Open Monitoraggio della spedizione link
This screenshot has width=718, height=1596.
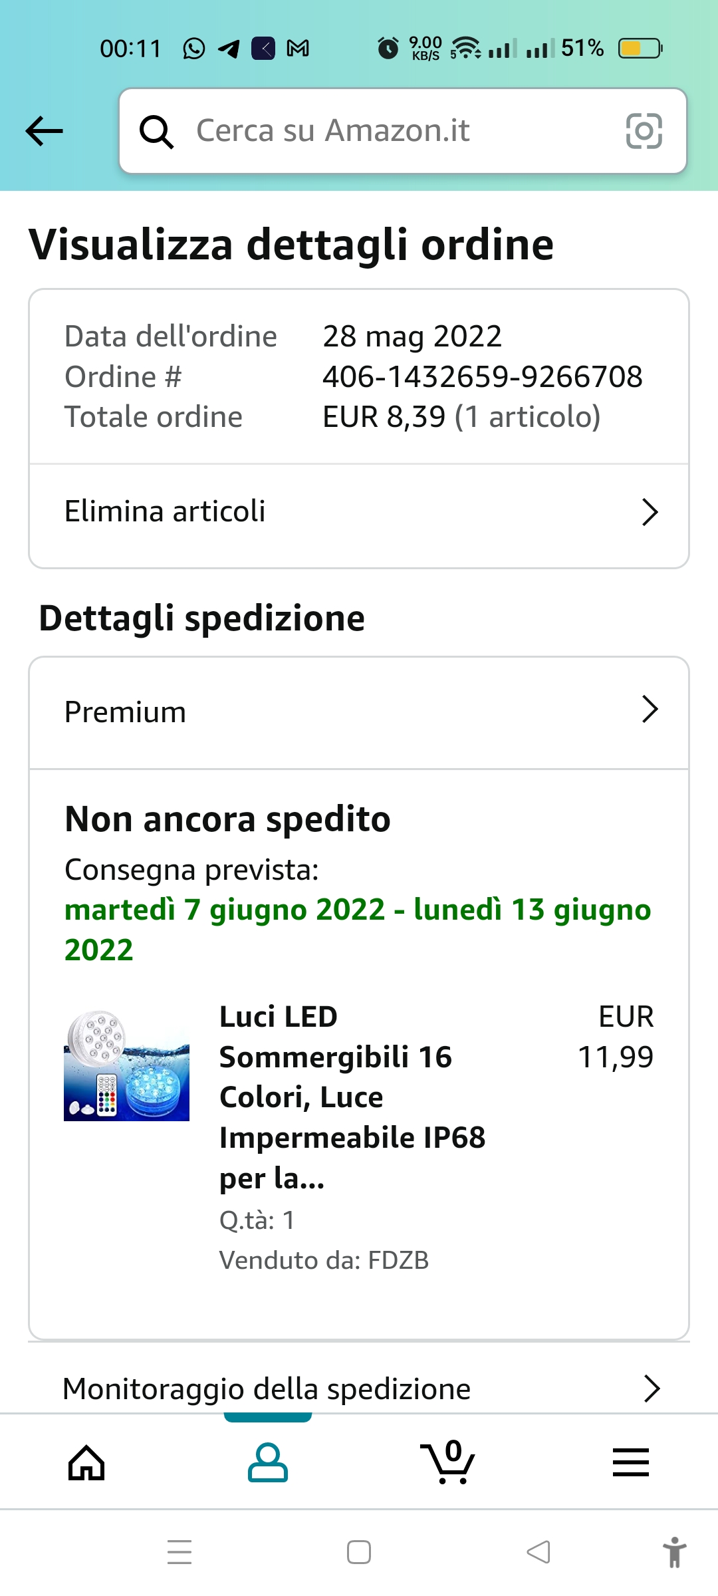[x=359, y=1389]
